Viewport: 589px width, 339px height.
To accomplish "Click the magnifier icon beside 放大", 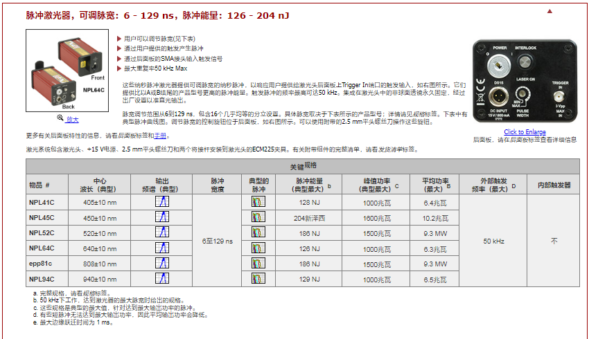I will [60, 119].
